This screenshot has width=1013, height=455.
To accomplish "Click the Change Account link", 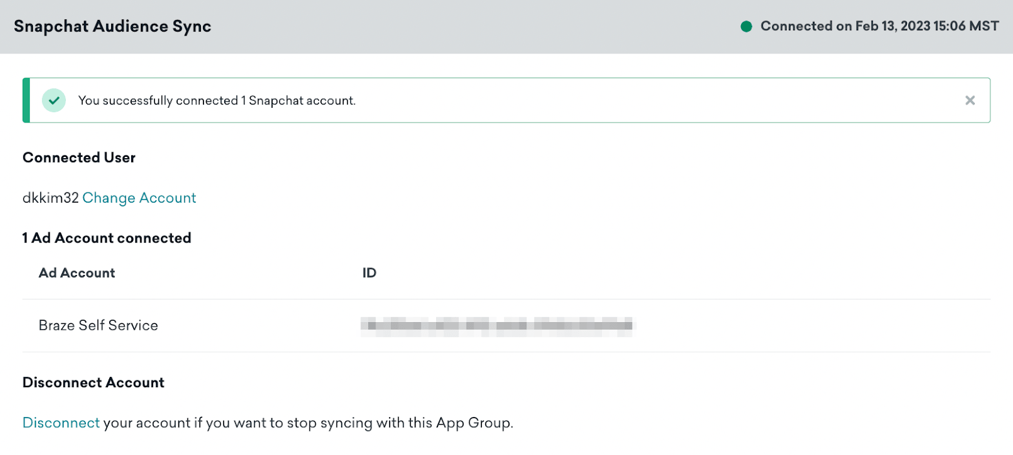I will [x=139, y=198].
